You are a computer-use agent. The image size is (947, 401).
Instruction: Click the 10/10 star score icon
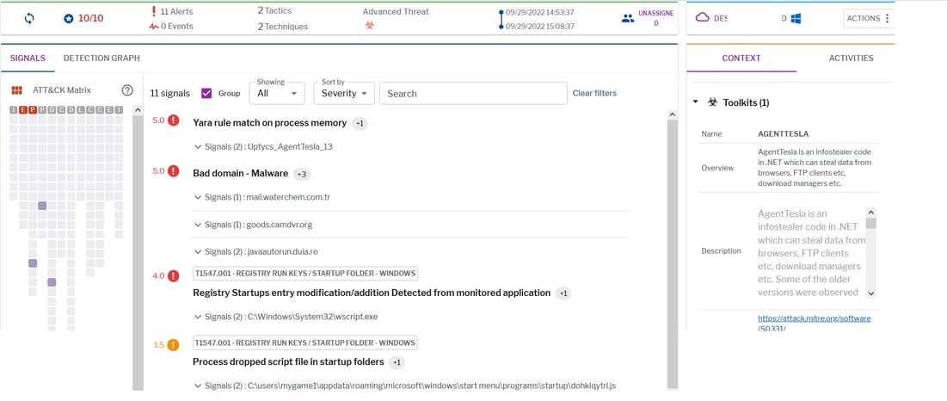[x=69, y=18]
